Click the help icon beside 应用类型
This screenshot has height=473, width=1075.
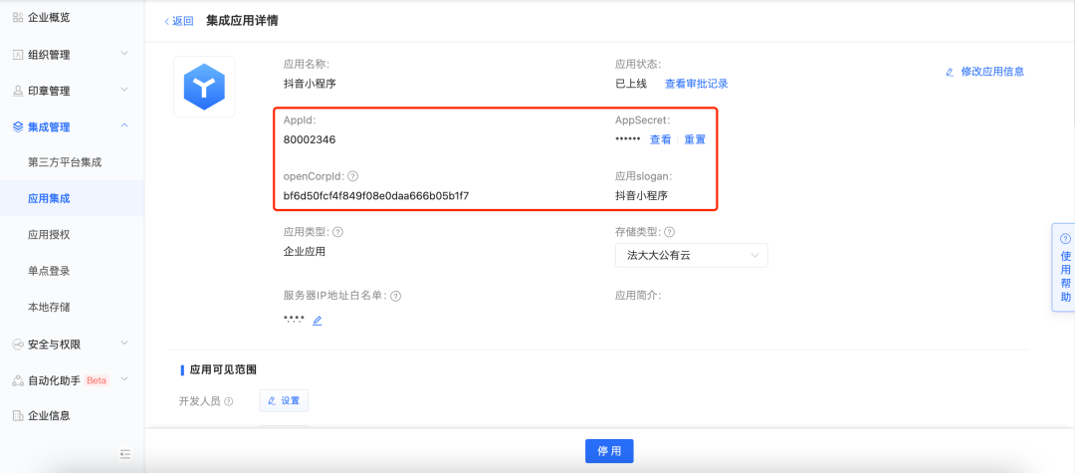(337, 232)
